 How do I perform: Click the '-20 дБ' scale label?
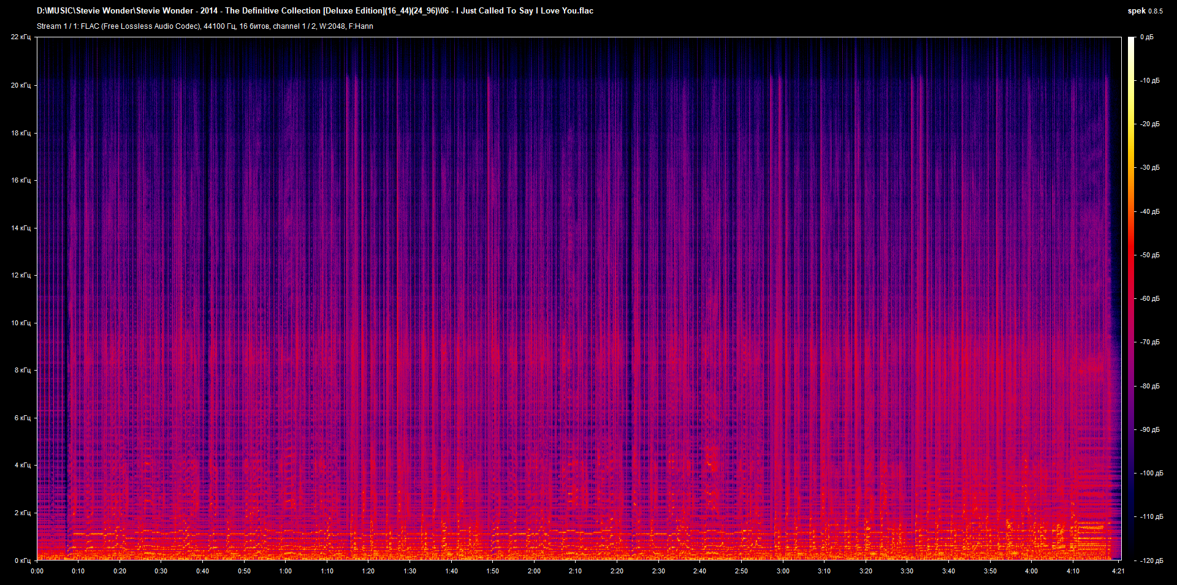1149,124
